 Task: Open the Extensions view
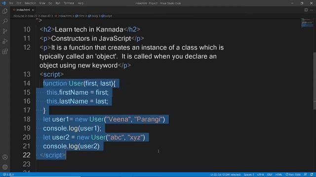5,51
